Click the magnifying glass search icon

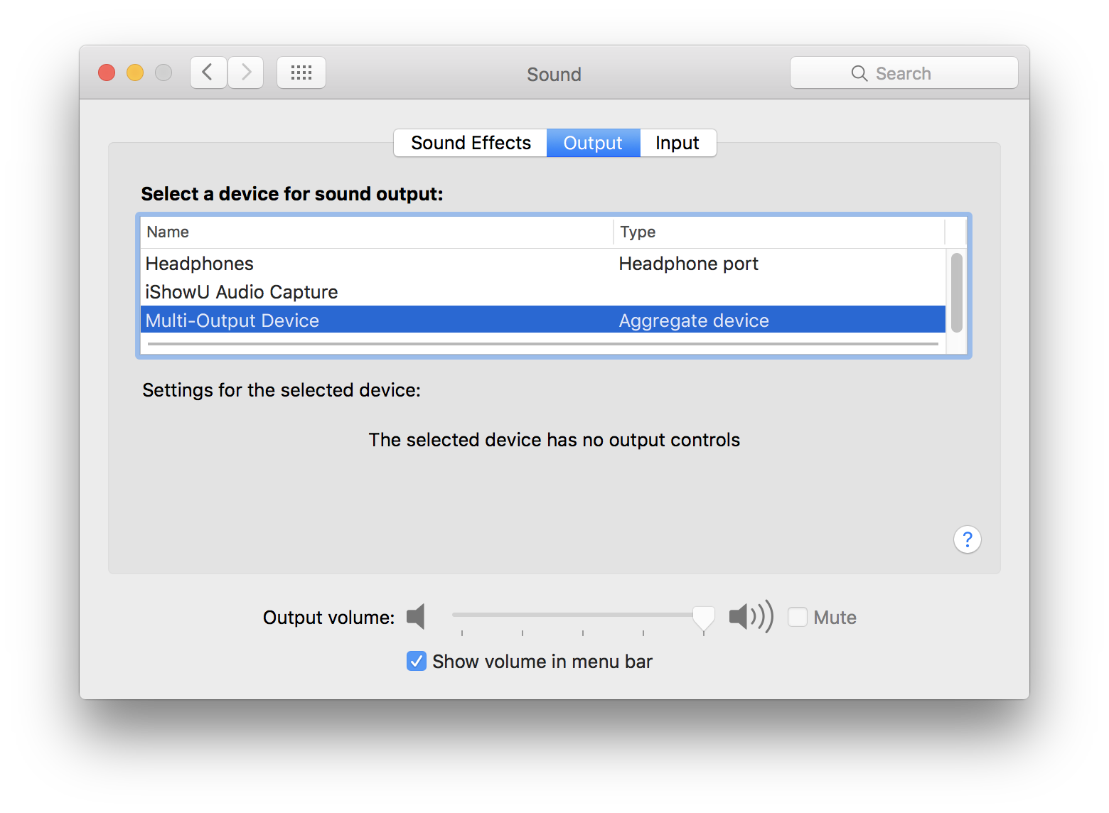pyautogui.click(x=859, y=73)
